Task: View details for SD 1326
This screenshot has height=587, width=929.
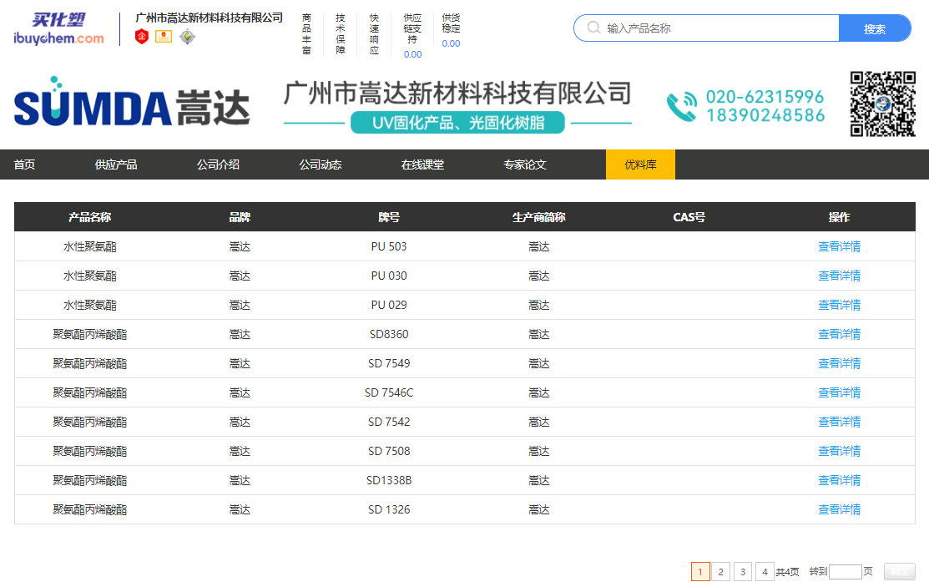Action: 839,510
